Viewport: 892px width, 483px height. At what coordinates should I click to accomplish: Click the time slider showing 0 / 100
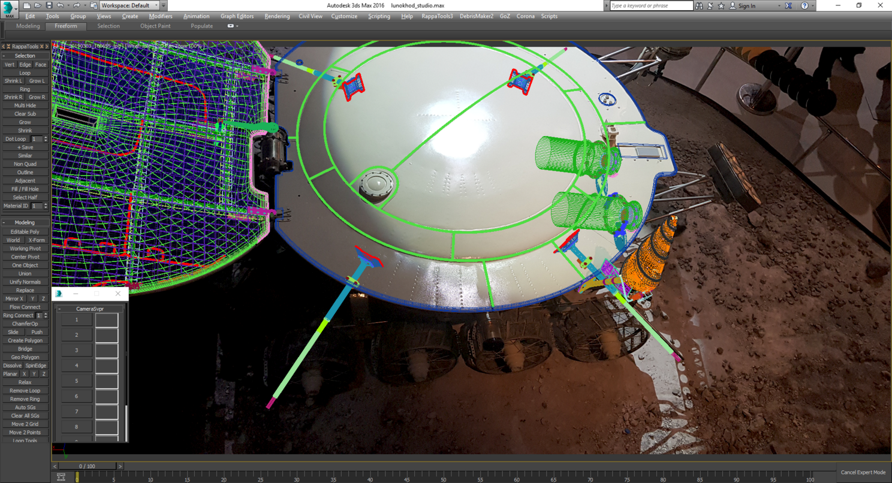(87, 466)
